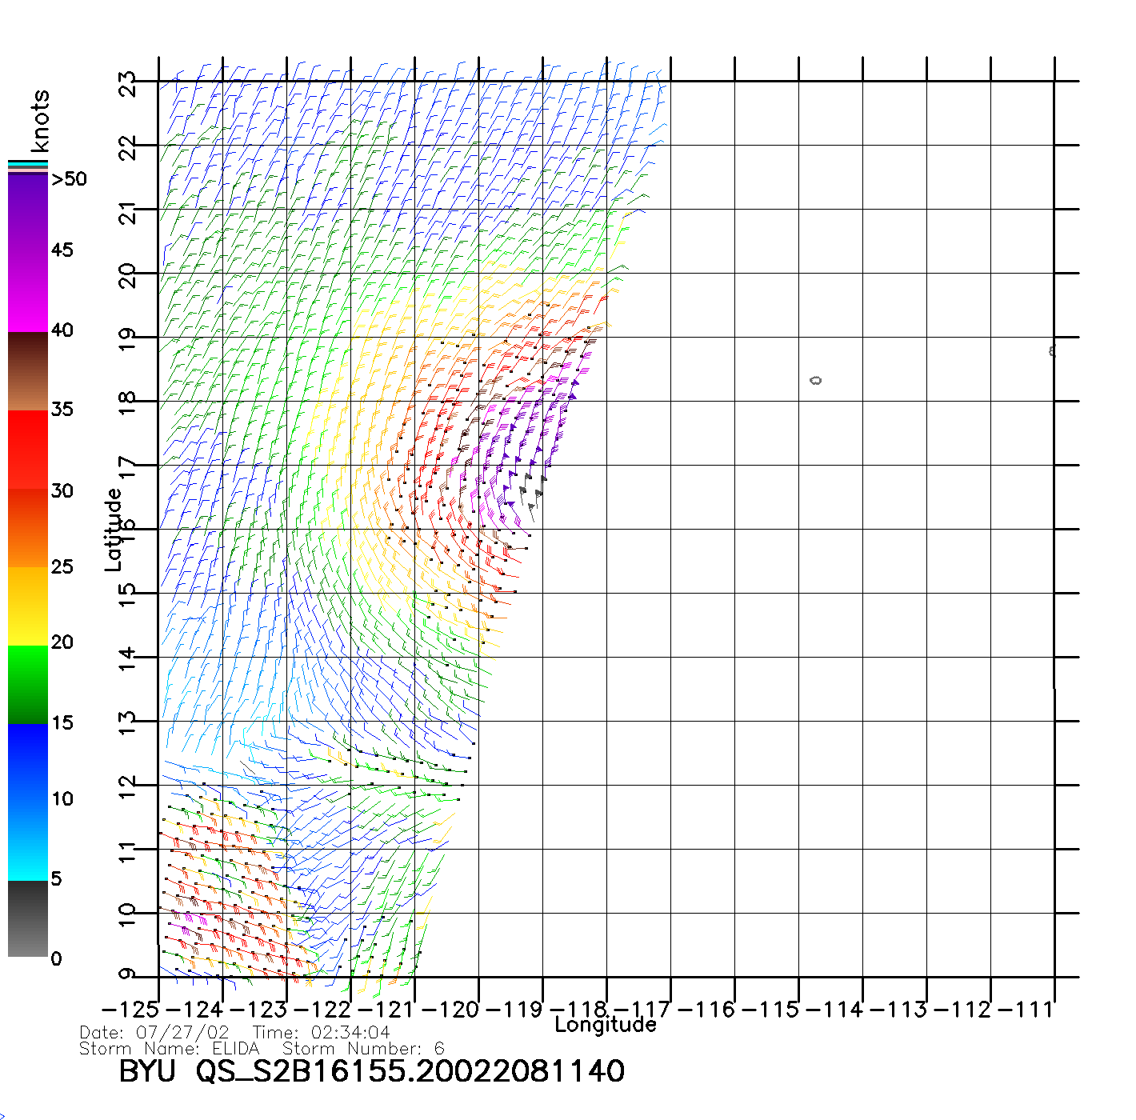
Task: Click the yellow 20–25 knots legend band
Action: coord(27,606)
